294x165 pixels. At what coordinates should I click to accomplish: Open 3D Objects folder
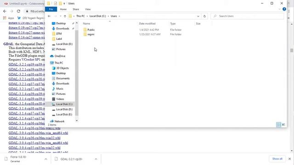coord(62,68)
